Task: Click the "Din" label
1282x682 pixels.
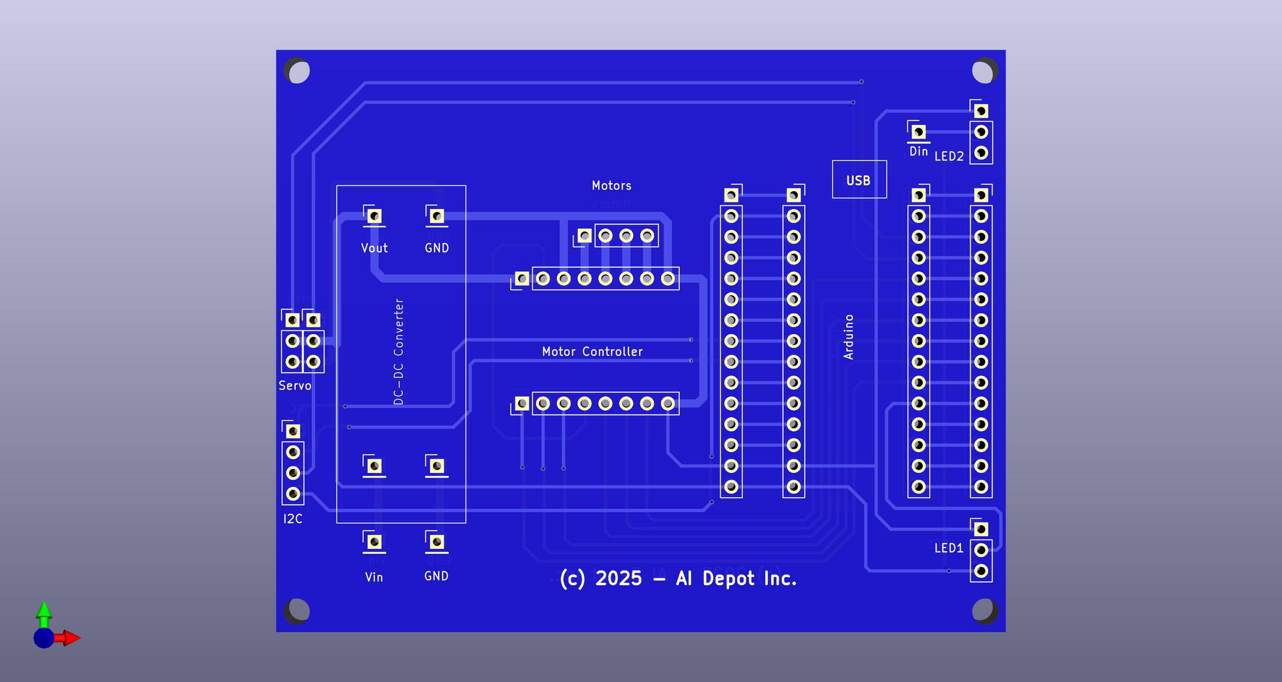Action: coord(919,152)
